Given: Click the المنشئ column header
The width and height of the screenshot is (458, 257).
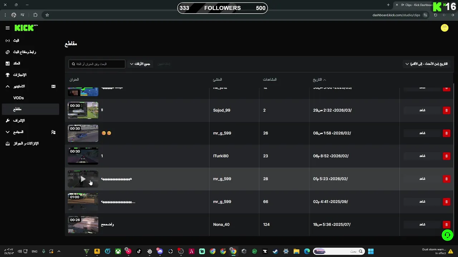Looking at the screenshot, I should tap(218, 80).
